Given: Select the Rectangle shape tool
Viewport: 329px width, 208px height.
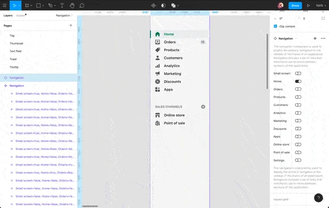Looking at the screenshot, I should pos(38,5).
